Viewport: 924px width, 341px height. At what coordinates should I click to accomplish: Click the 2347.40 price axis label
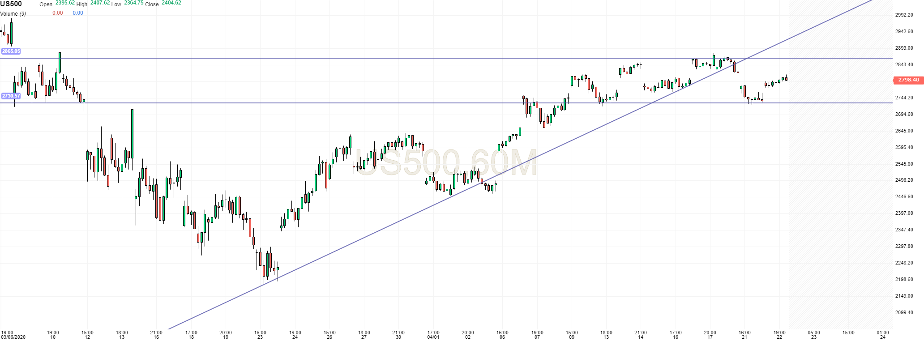click(x=904, y=230)
